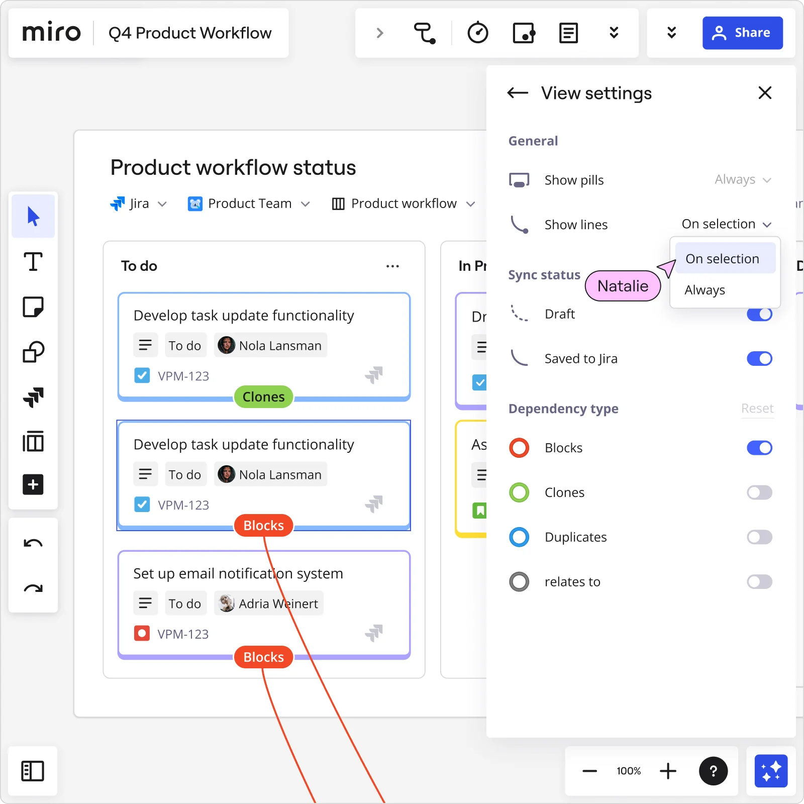Click the red Blocks color circle
The image size is (804, 804).
[519, 448]
